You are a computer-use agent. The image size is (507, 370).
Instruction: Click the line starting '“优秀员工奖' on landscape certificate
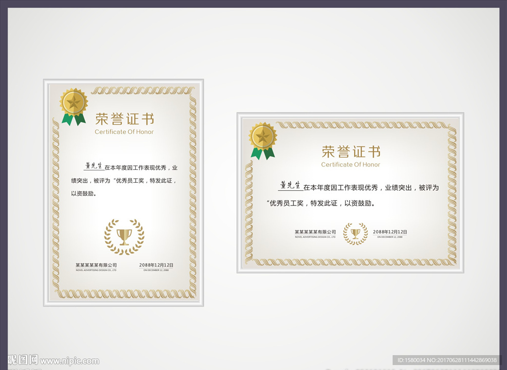[x=321, y=204]
